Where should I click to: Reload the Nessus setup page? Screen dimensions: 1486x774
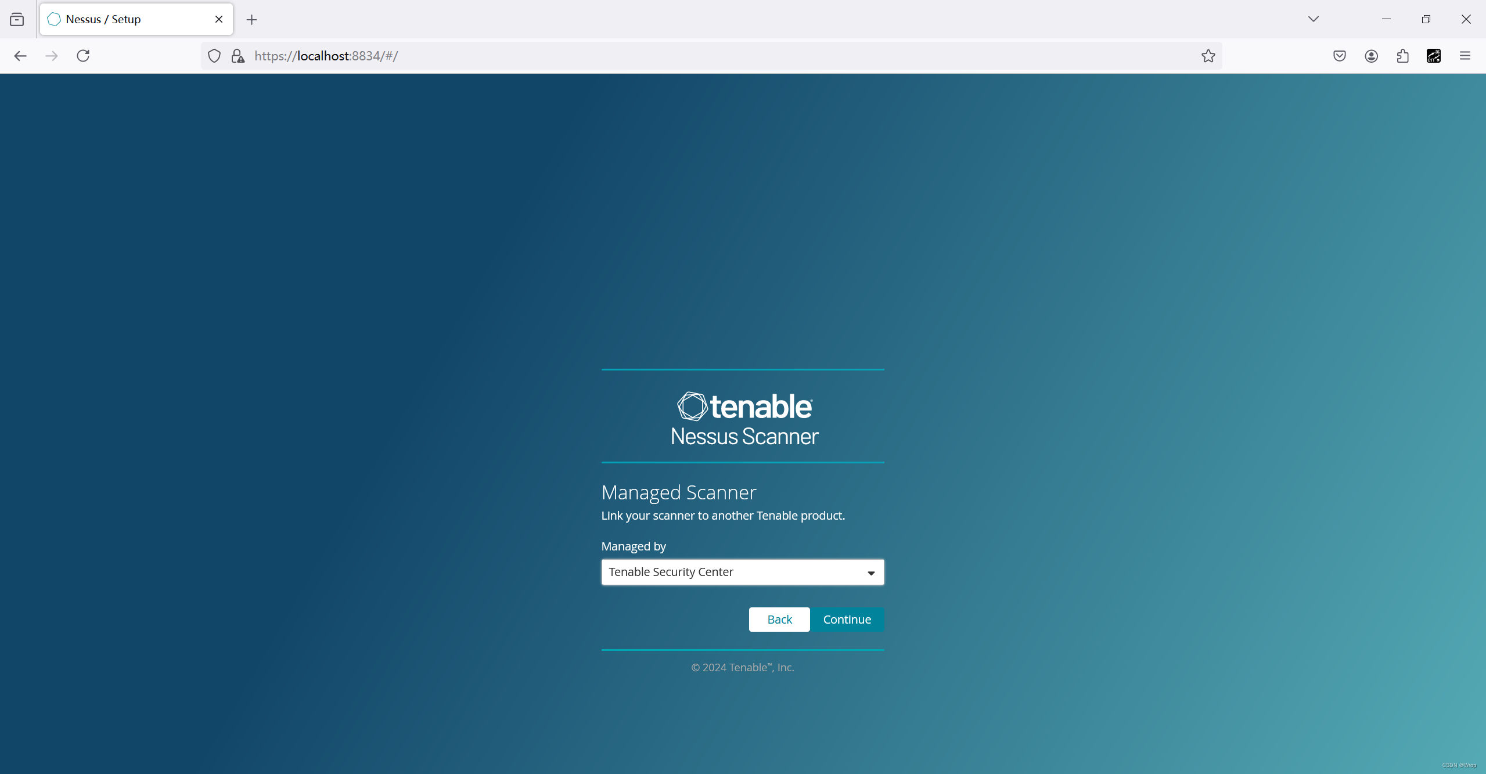[x=83, y=56]
